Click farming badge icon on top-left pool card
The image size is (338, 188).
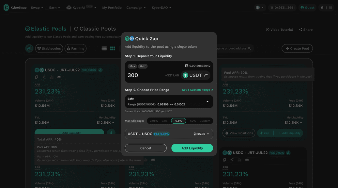(100, 70)
